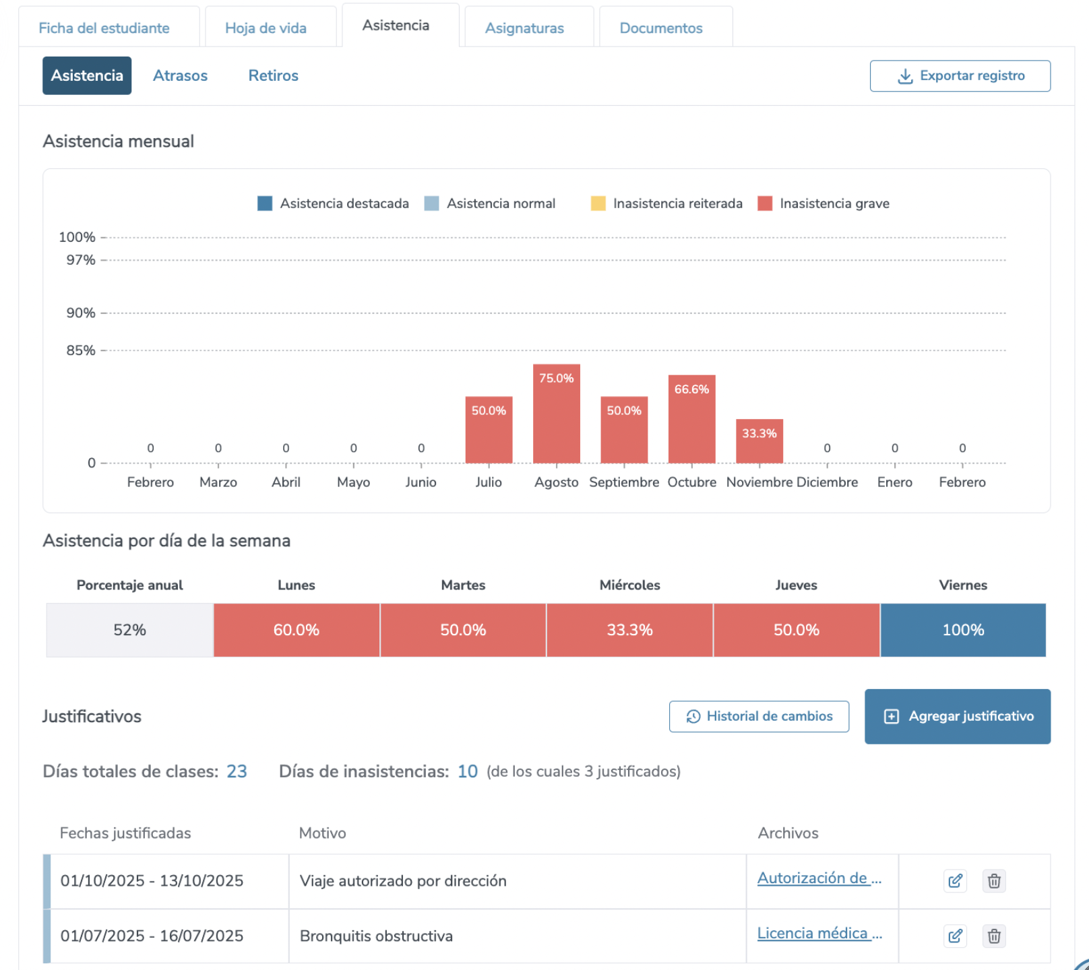Click the Justificativos heading
Viewport: 1089px width, 970px height.
(x=92, y=717)
